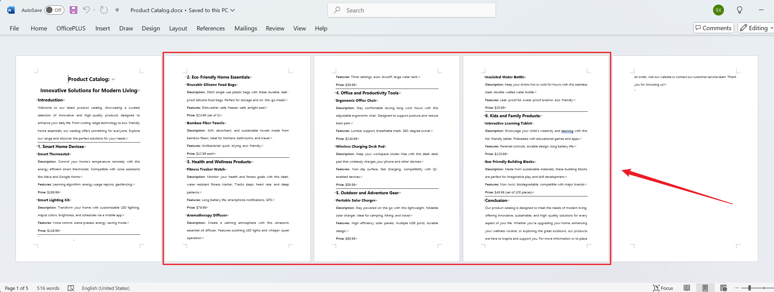Open the lightbulb help ideas icon
This screenshot has width=774, height=292.
pyautogui.click(x=740, y=10)
